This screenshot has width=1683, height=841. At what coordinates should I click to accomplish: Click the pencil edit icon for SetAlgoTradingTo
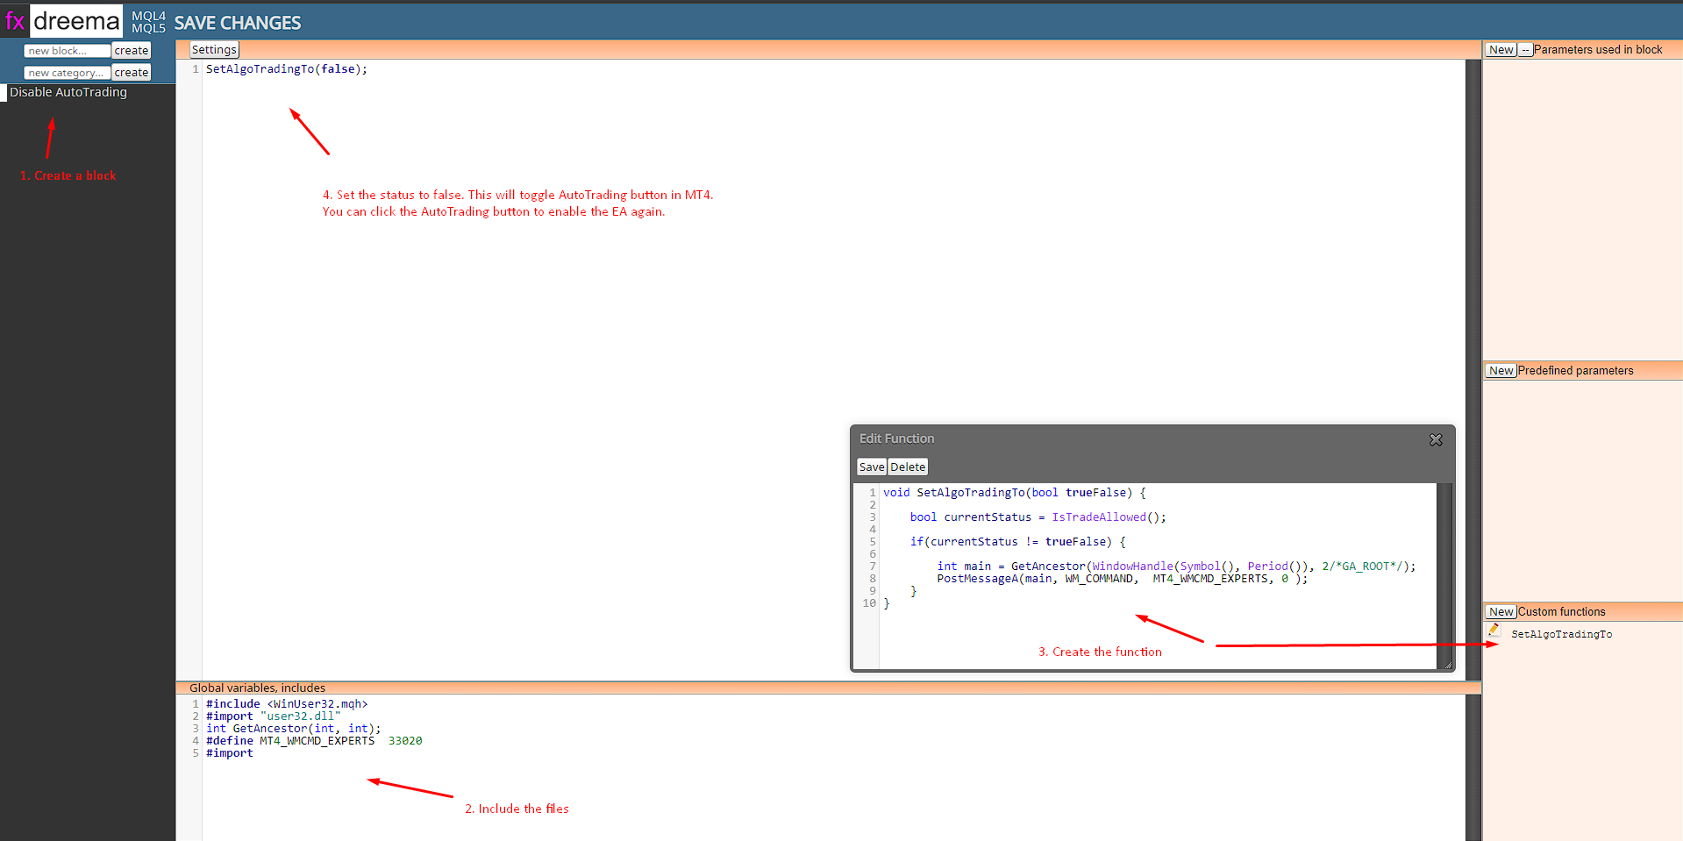pos(1494,631)
